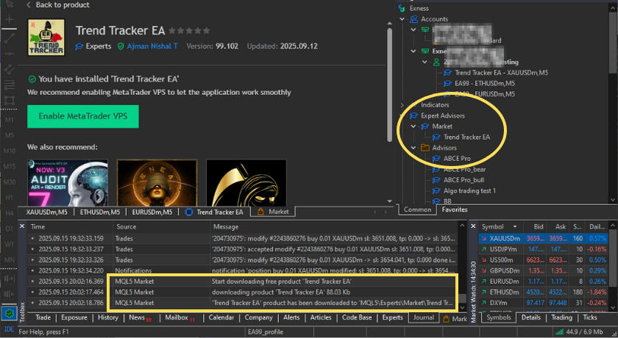The width and height of the screenshot is (618, 338).
Task: Click the Exness broker icon in Navigator
Action: (x=402, y=8)
